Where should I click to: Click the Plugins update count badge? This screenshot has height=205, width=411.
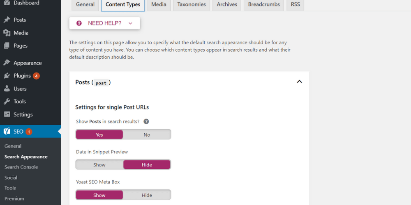click(36, 76)
